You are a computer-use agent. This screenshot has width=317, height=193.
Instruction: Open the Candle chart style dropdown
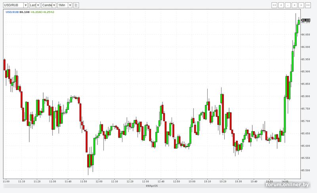pyautogui.click(x=49, y=5)
